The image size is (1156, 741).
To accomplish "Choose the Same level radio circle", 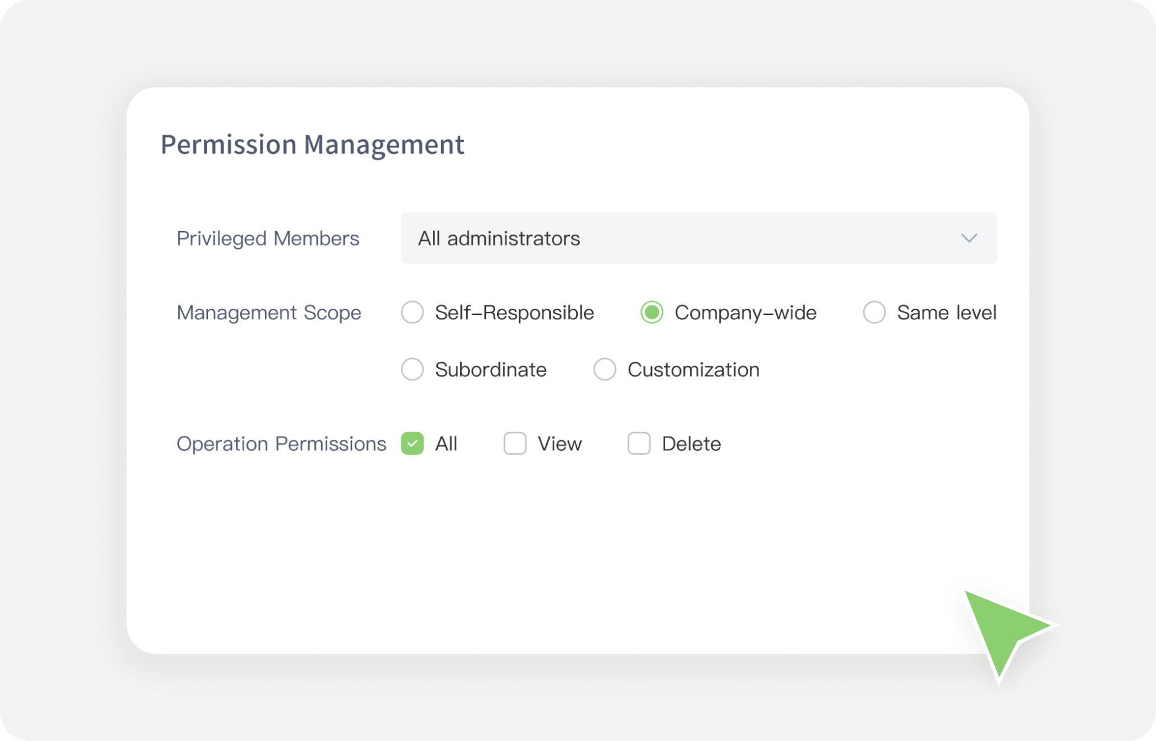I will pyautogui.click(x=874, y=312).
